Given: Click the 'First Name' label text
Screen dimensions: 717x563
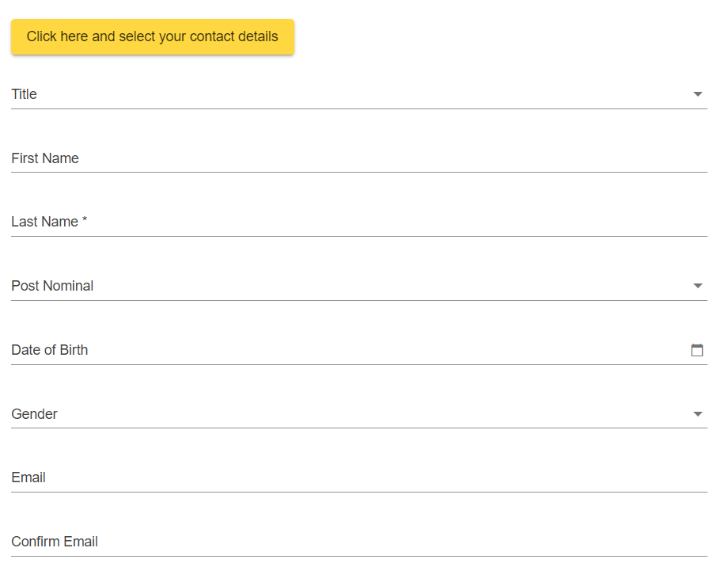Looking at the screenshot, I should 45,158.
